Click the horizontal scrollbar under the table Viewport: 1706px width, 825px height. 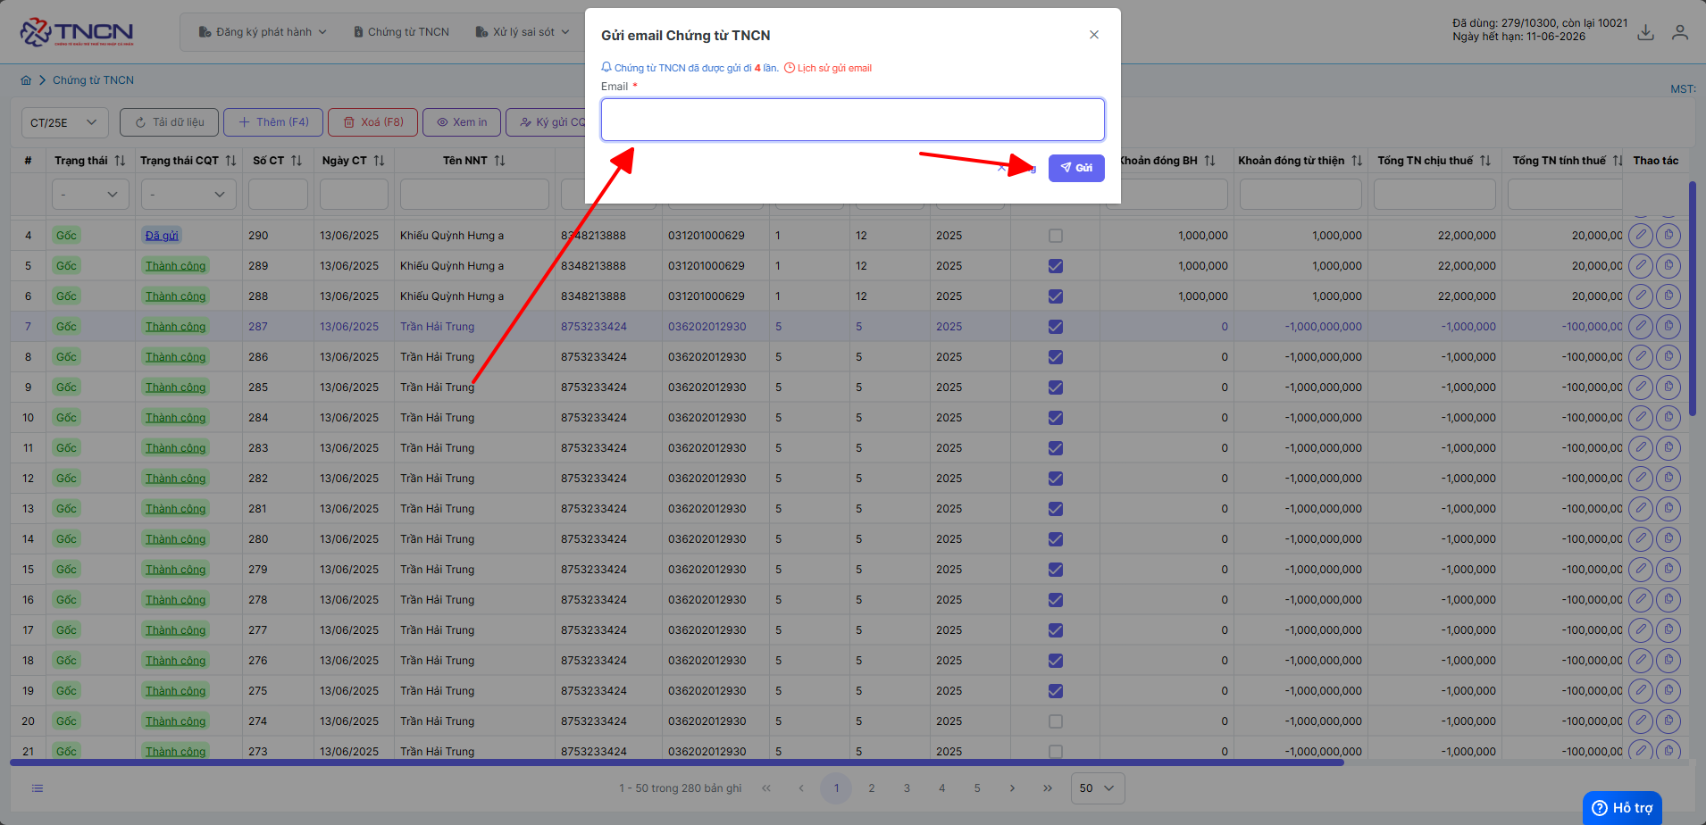[x=676, y=762]
